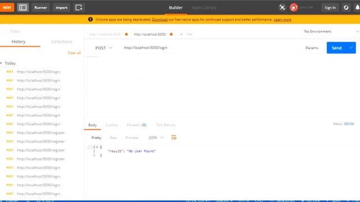
Task: Open the No Environment dropdown
Action: [x=331, y=31]
